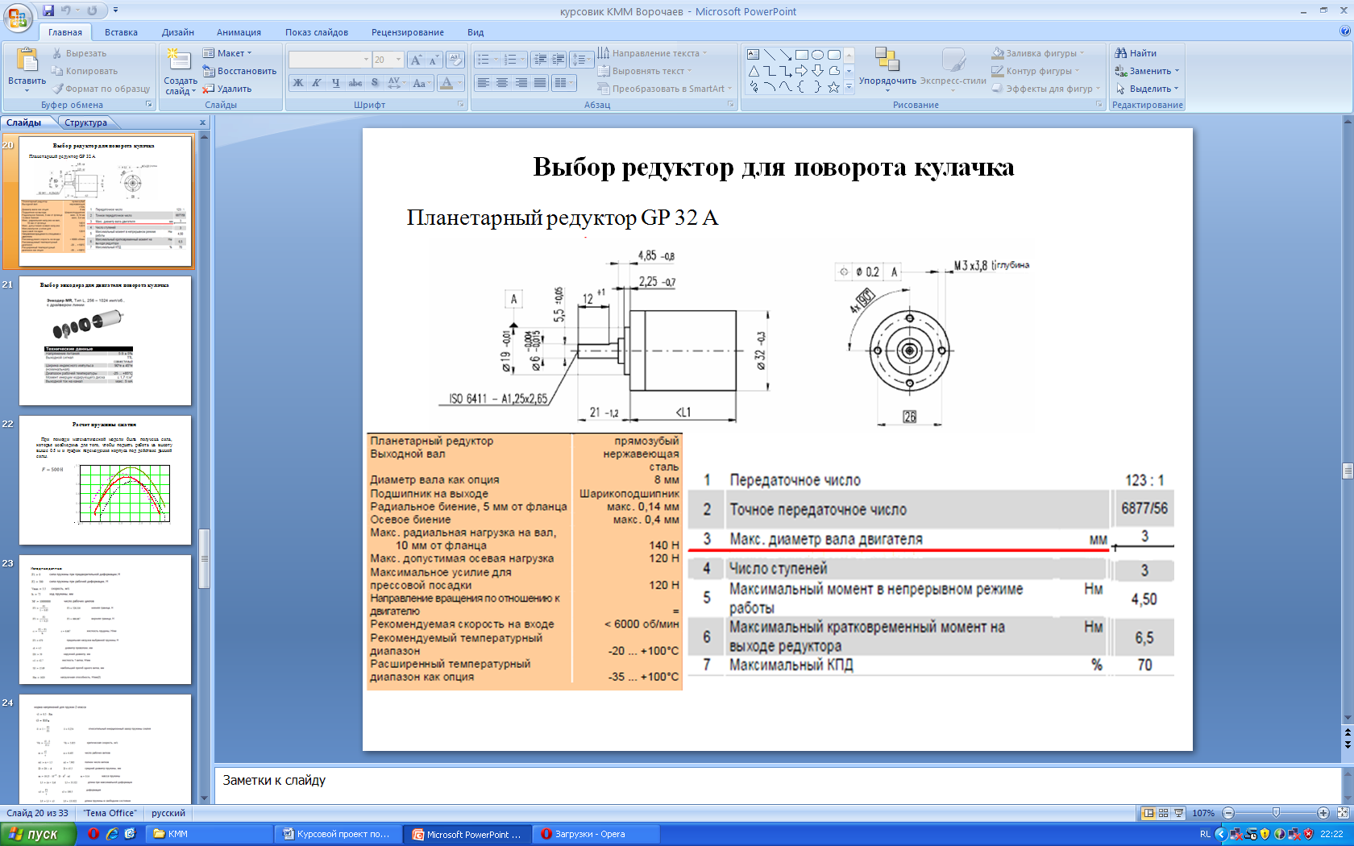Viewport: 1354px width, 846px height.
Task: Decrease font size with the A-down icon
Action: pos(434,60)
